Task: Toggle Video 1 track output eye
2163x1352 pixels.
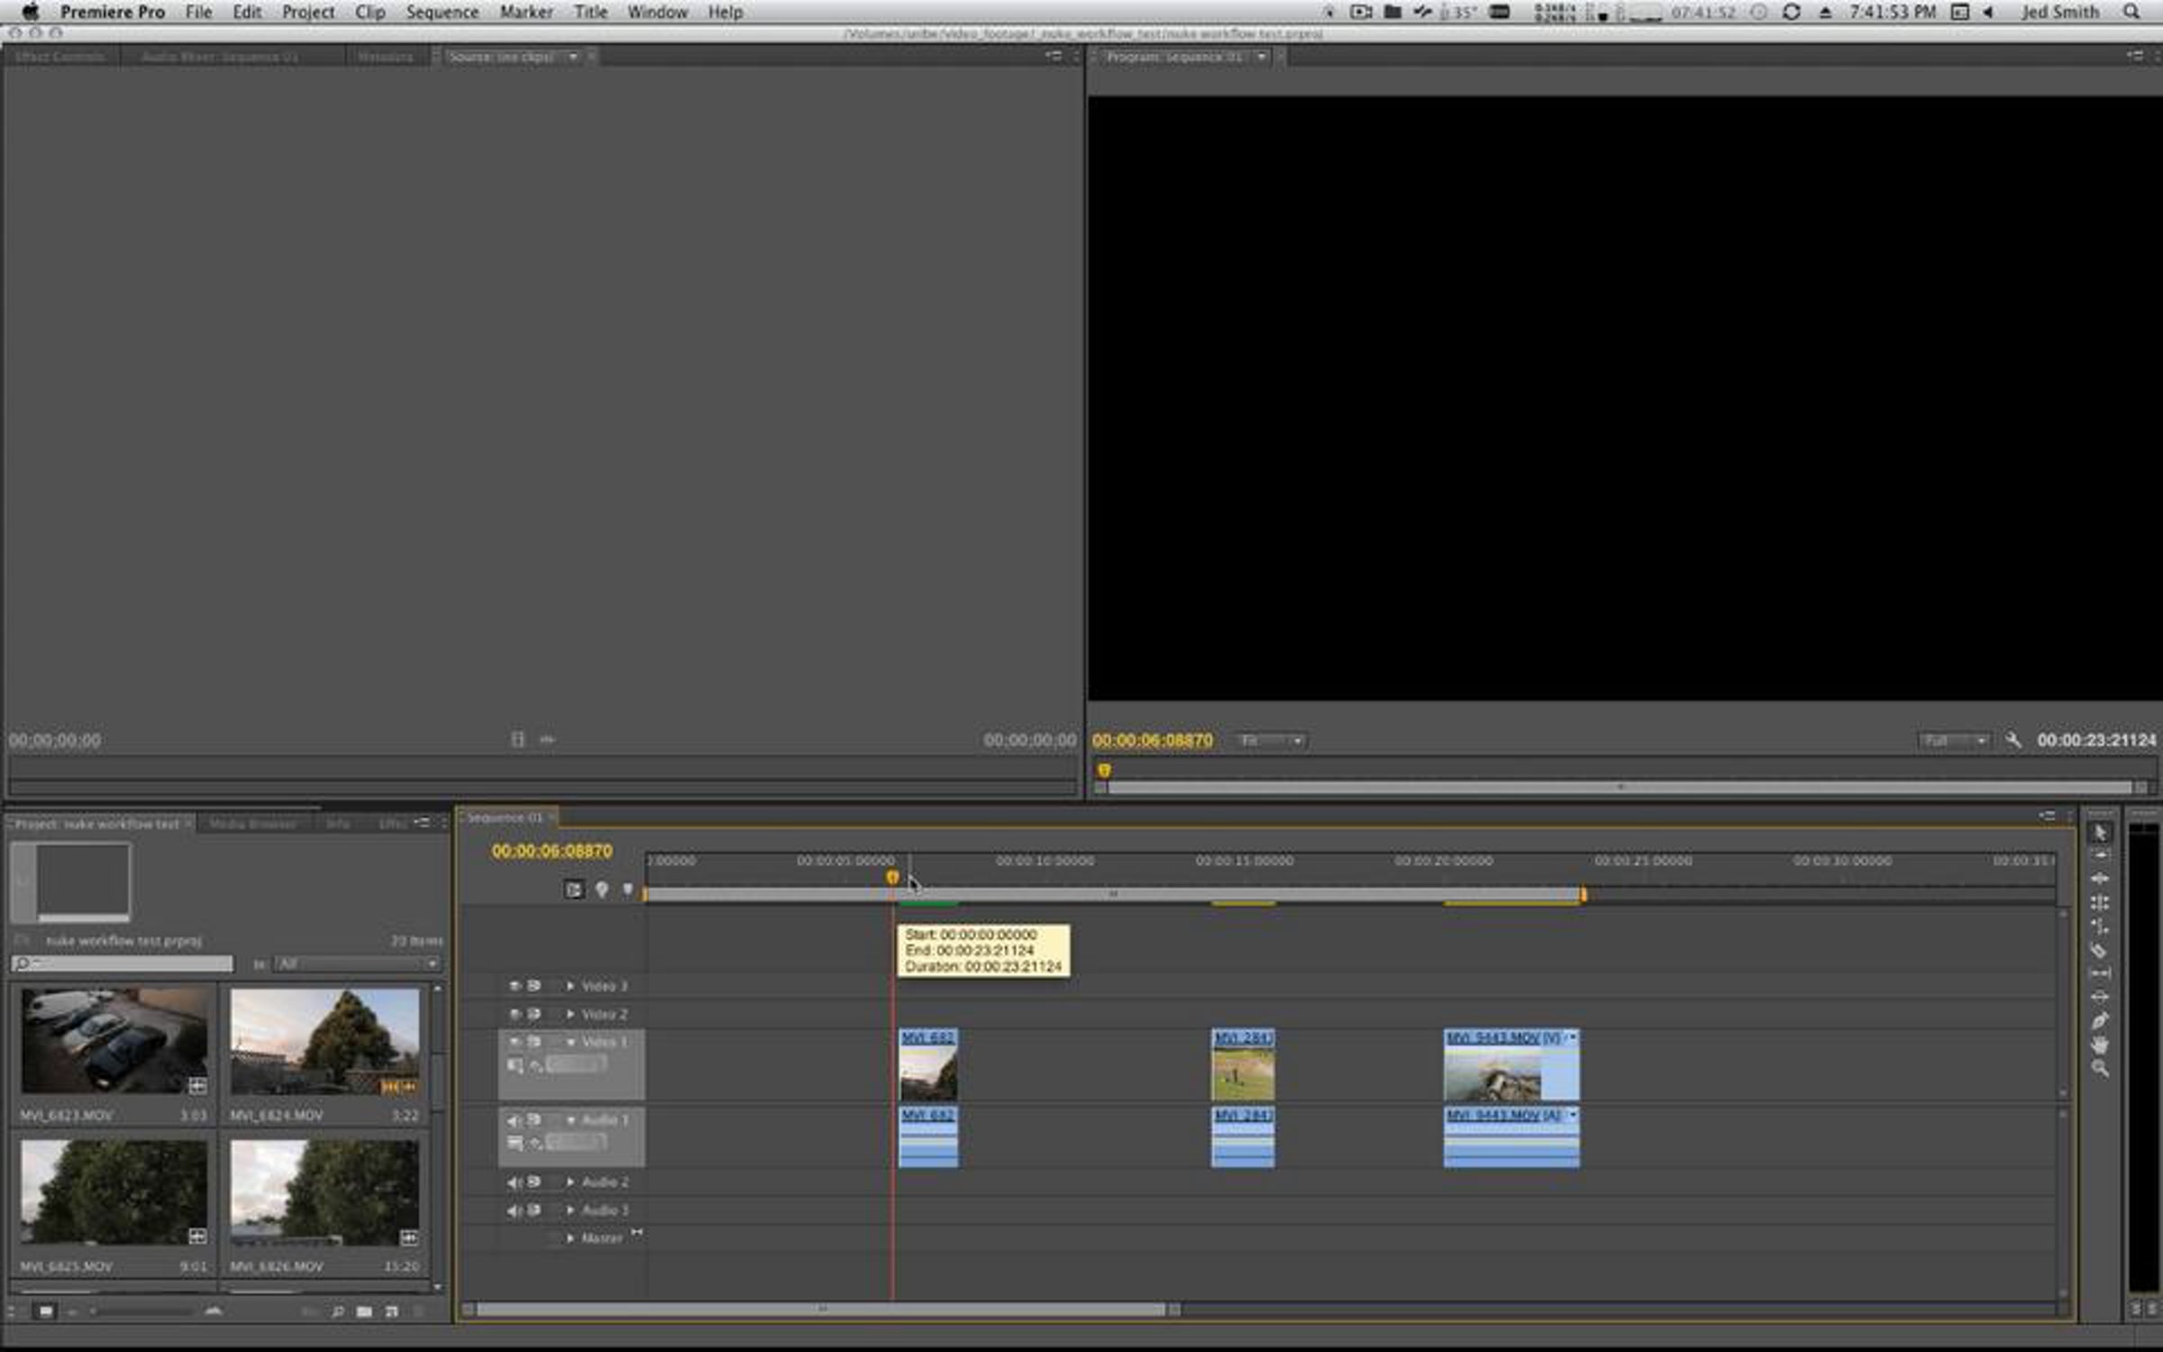Action: (x=515, y=1042)
